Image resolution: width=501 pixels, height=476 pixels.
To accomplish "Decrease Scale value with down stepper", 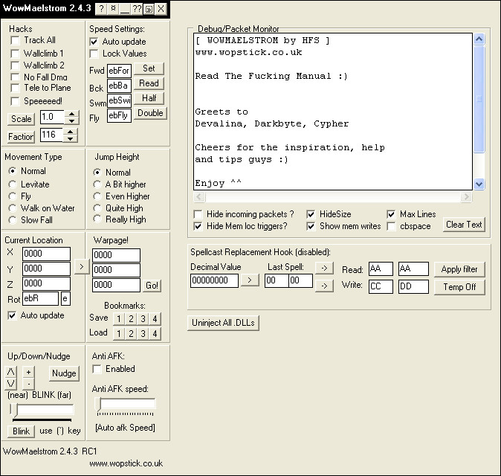I will (x=72, y=121).
